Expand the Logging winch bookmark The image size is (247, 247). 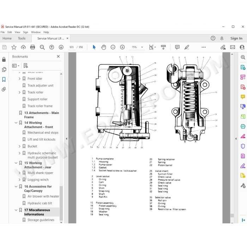point(19,180)
